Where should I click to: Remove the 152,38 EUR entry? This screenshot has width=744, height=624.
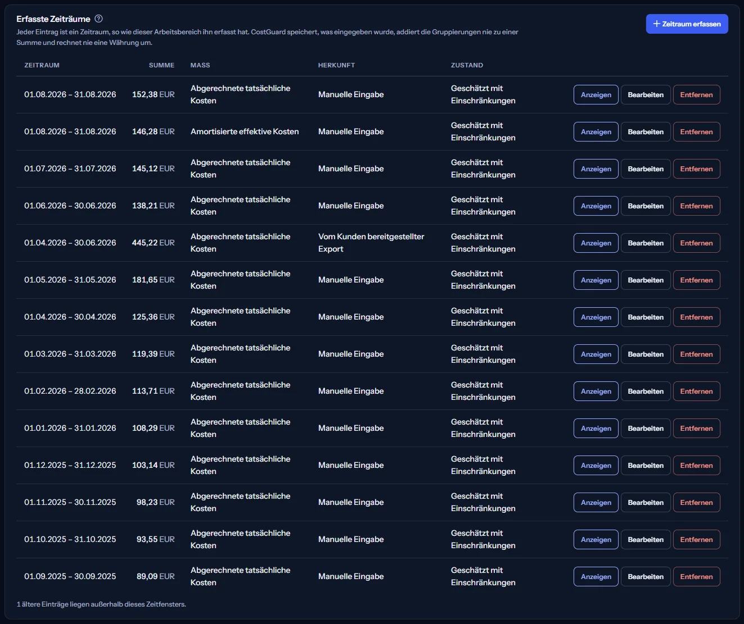(x=696, y=95)
